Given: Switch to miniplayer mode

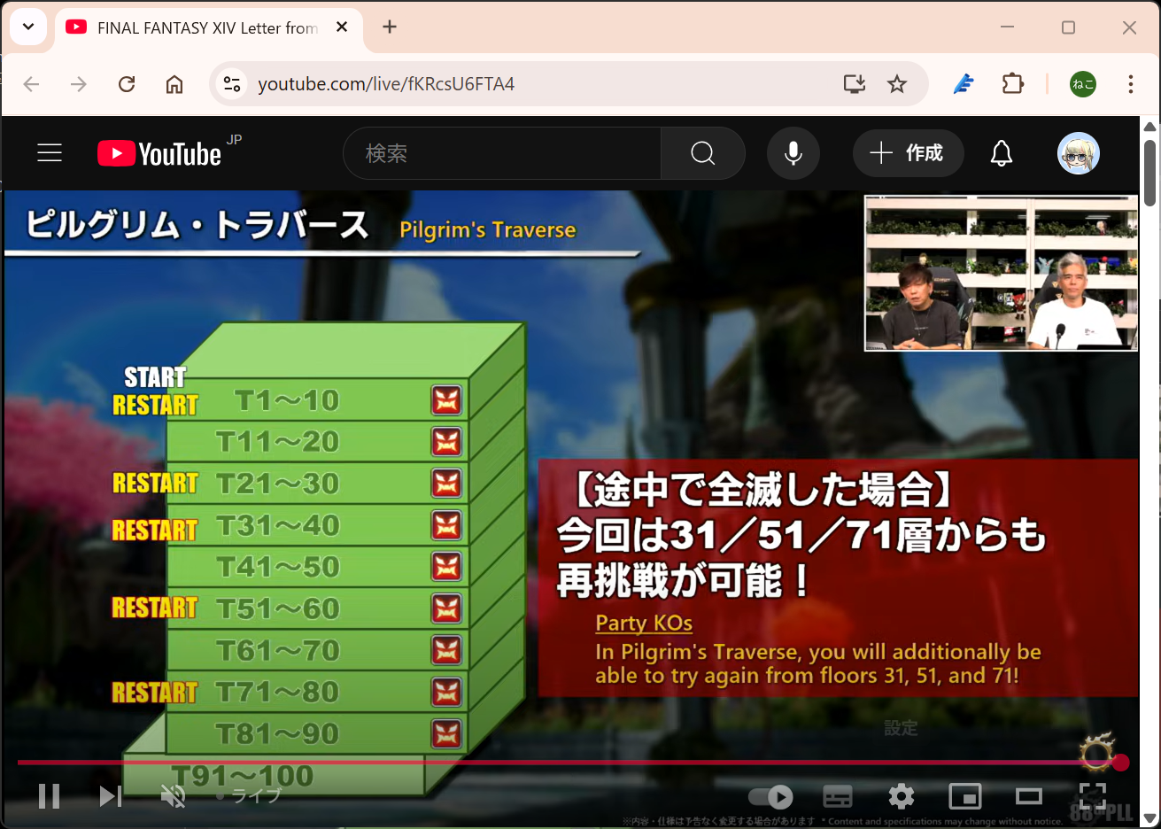Looking at the screenshot, I should point(965,797).
